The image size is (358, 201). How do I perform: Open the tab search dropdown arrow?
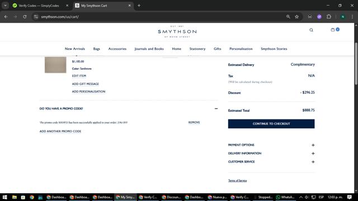pyautogui.click(x=5, y=6)
